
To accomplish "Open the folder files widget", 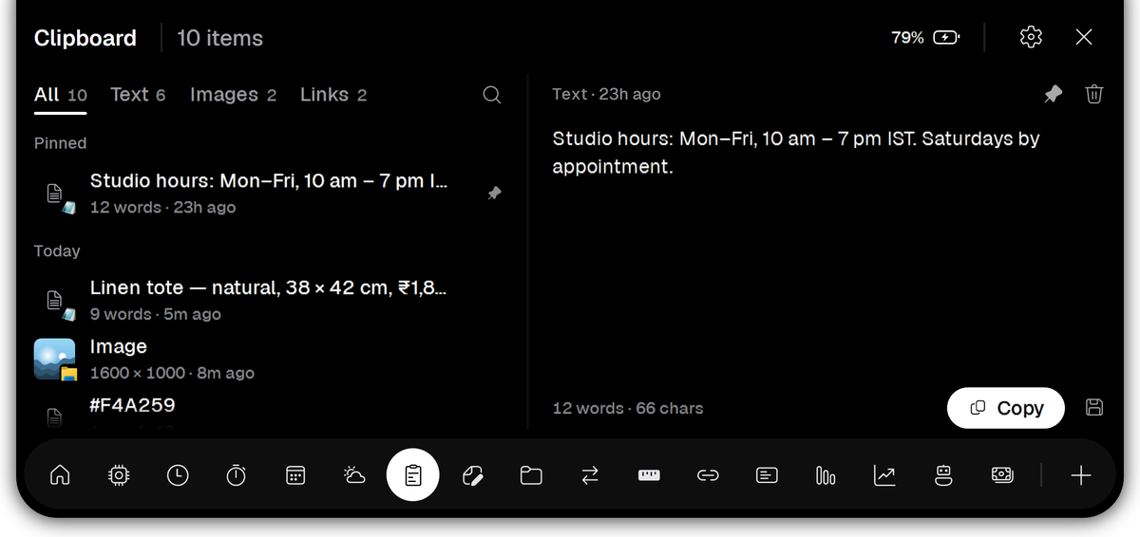I will (x=531, y=475).
